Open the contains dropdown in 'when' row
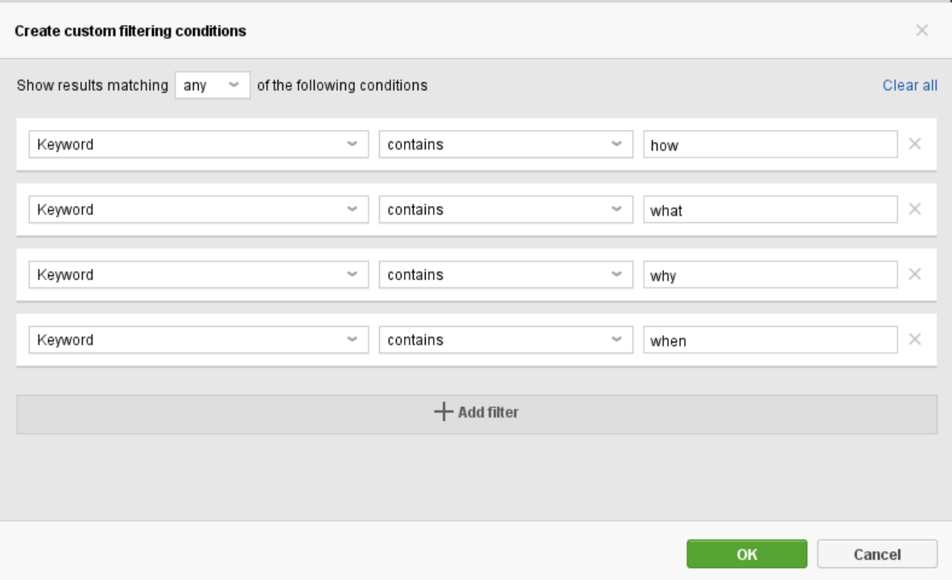The image size is (952, 580). coord(505,339)
